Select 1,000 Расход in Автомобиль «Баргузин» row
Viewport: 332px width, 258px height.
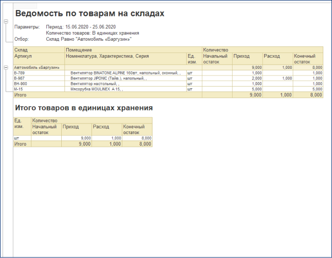click(278, 67)
